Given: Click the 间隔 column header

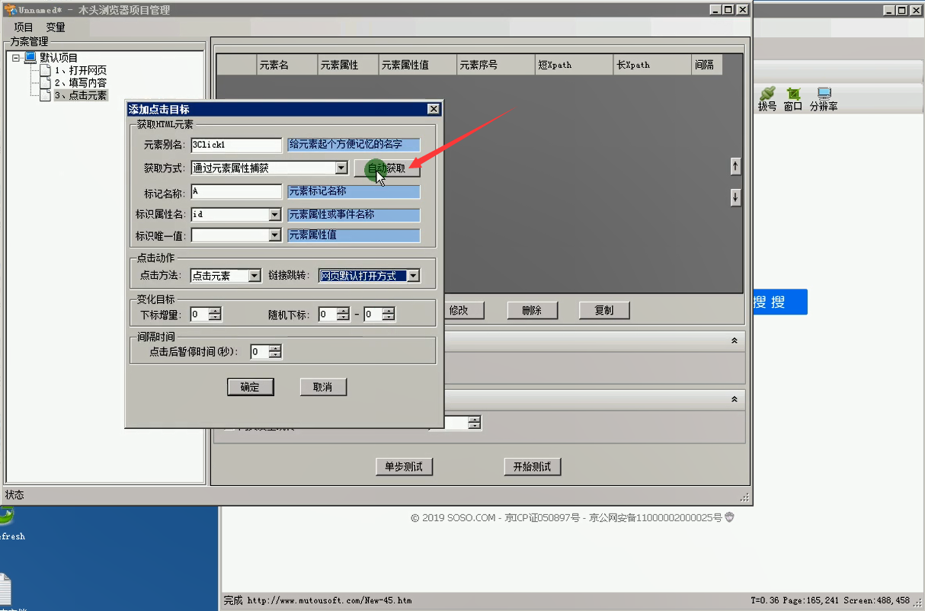Looking at the screenshot, I should pyautogui.click(x=706, y=65).
